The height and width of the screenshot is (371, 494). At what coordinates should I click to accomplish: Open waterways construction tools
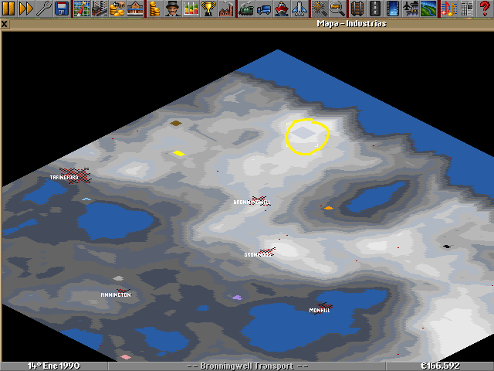tap(393, 9)
